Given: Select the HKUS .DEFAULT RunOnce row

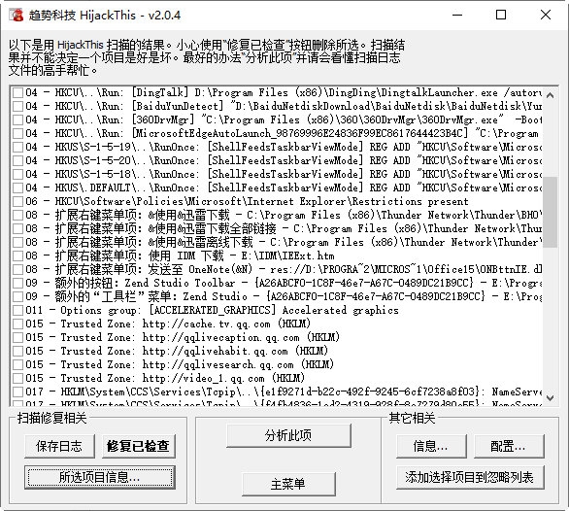Looking at the screenshot, I should [x=278, y=187].
